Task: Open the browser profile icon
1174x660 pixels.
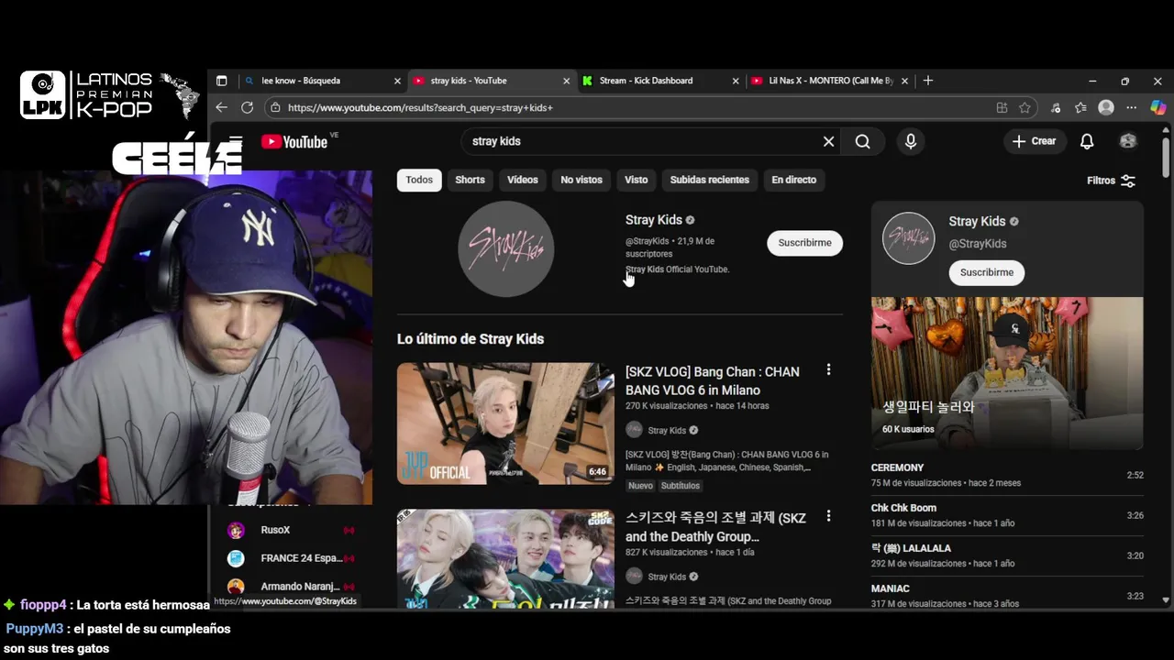Action: click(x=1106, y=107)
